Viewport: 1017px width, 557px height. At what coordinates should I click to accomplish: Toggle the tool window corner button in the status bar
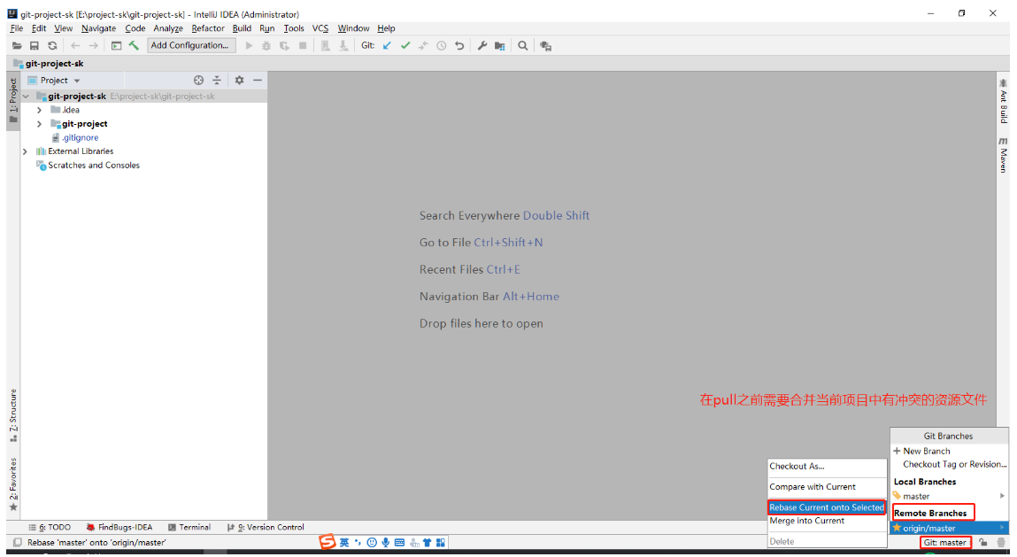[x=18, y=543]
